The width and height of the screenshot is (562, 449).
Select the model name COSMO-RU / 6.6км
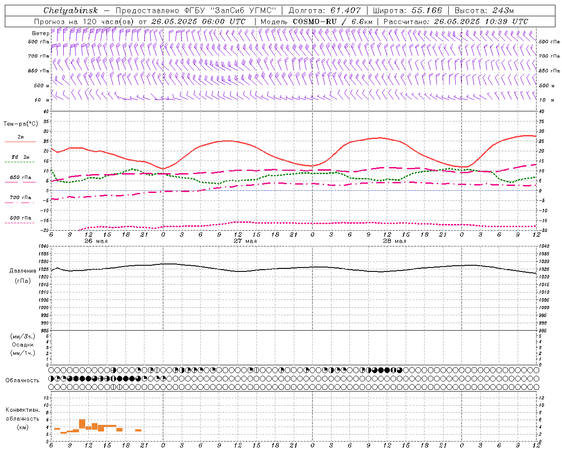[332, 21]
